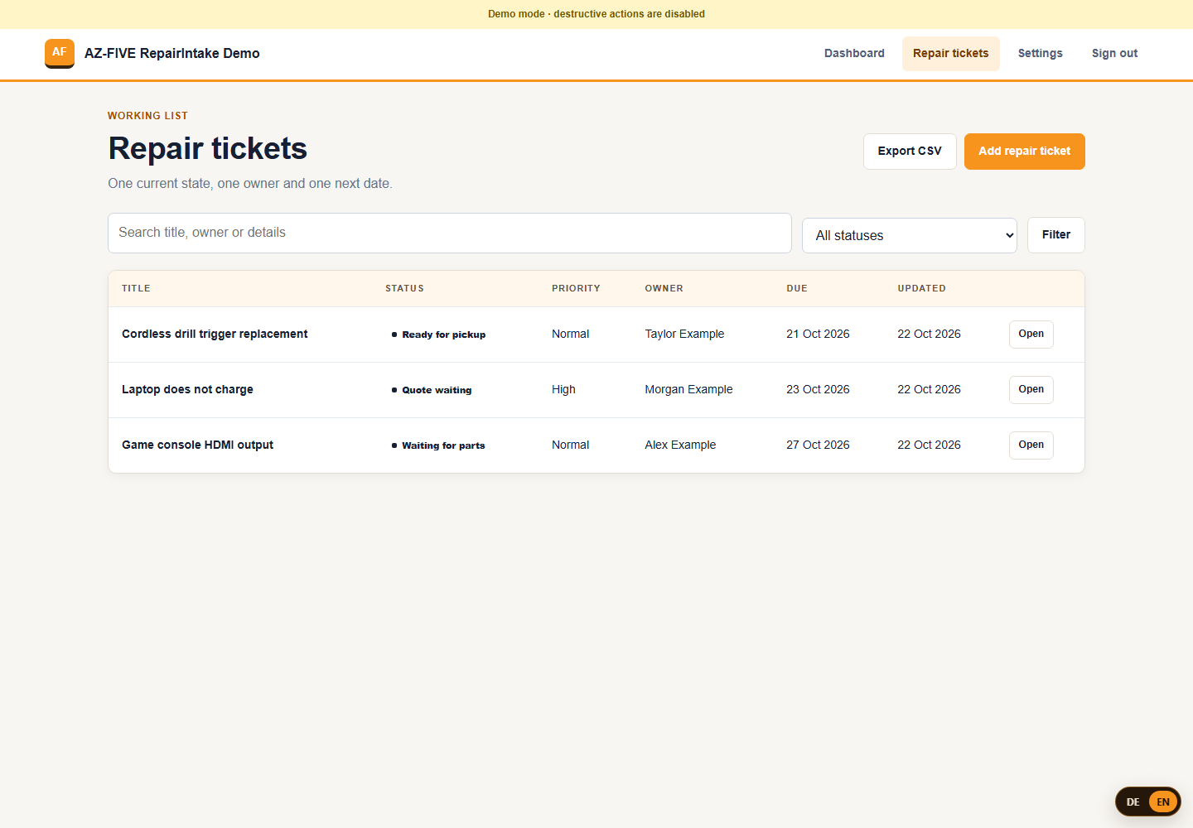Switch language to DE
Image resolution: width=1193 pixels, height=828 pixels.
point(1133,802)
